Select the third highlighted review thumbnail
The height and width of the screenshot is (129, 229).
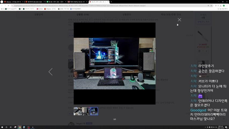(94, 111)
